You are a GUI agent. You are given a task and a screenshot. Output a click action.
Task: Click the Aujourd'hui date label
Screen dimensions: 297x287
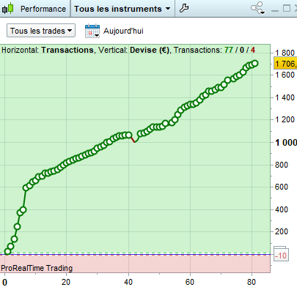(123, 31)
